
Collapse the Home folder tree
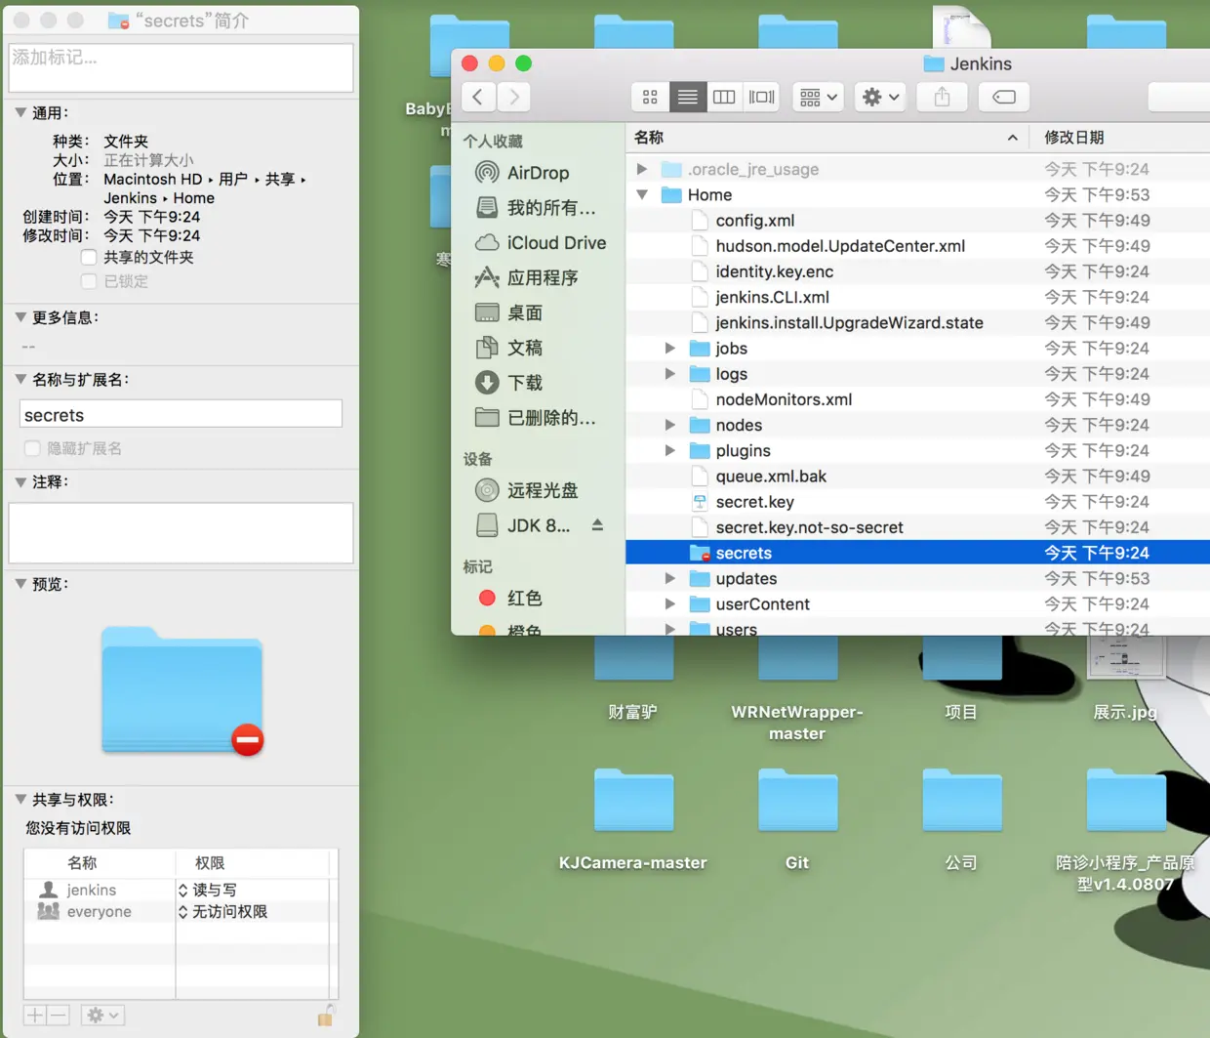coord(642,194)
